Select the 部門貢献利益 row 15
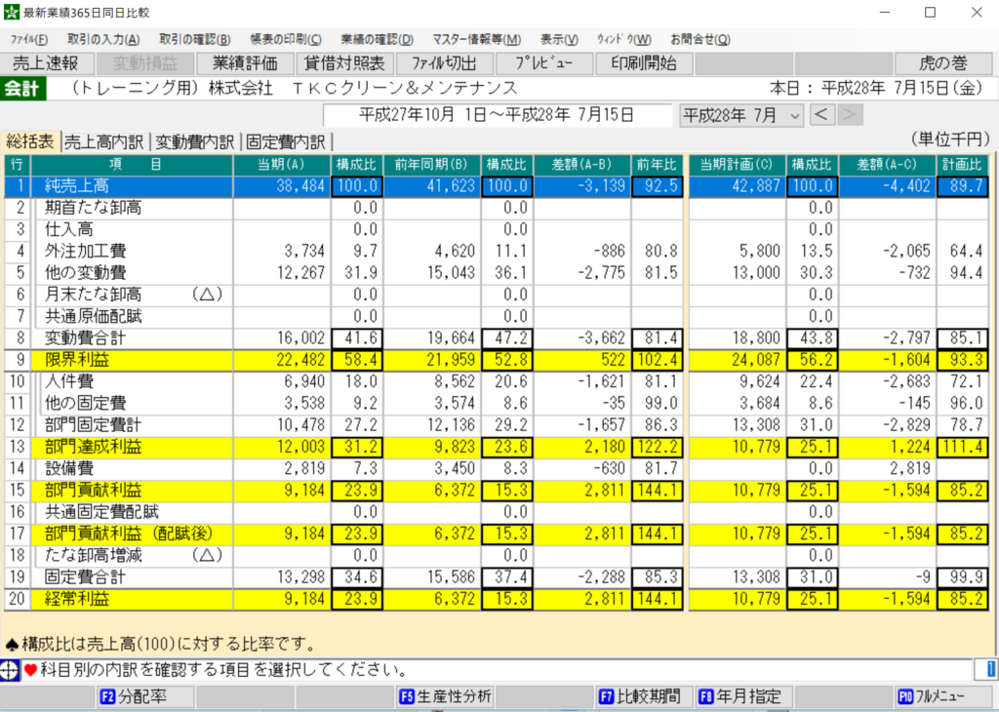This screenshot has height=712, width=999. 497,491
